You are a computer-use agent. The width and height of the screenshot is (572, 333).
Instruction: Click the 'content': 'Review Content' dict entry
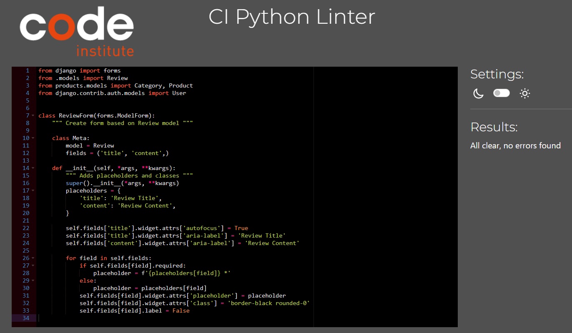(x=128, y=205)
